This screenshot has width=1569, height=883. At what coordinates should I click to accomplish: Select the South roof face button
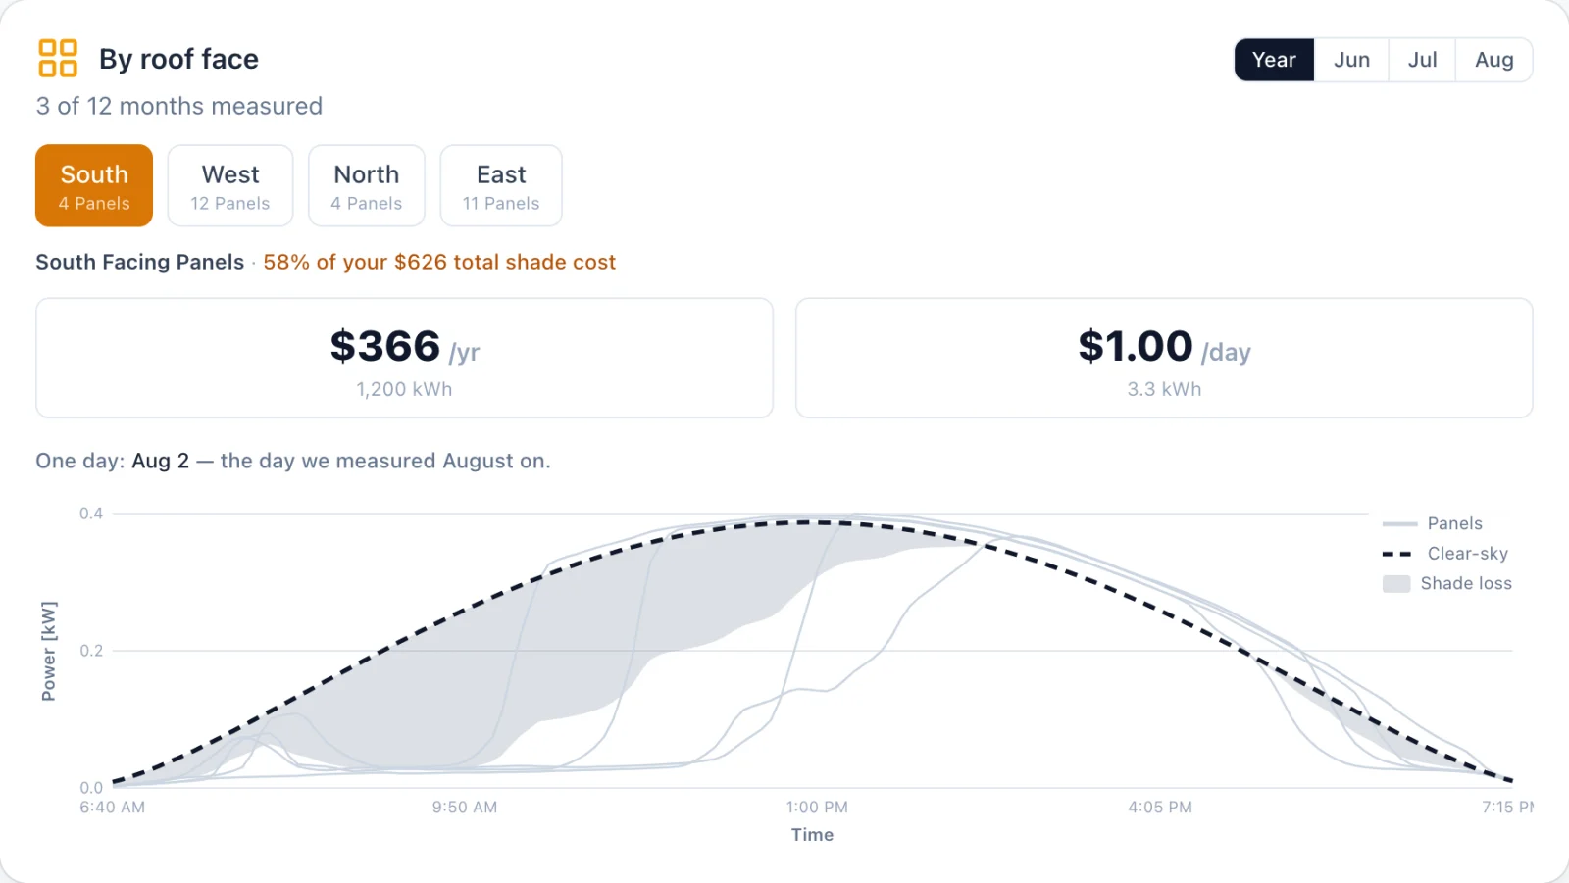pos(94,185)
